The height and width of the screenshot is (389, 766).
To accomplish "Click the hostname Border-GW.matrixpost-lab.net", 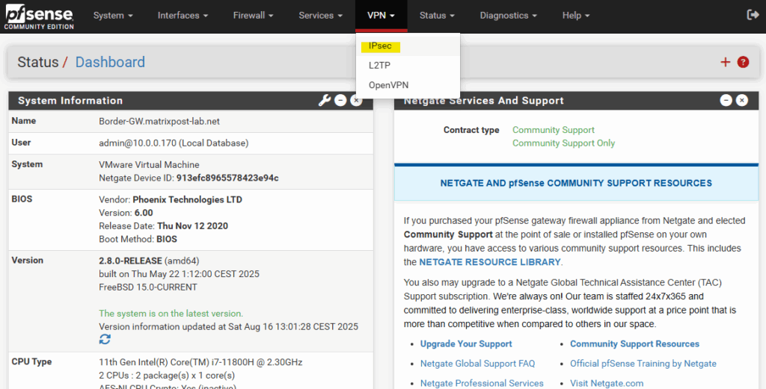I will (159, 122).
